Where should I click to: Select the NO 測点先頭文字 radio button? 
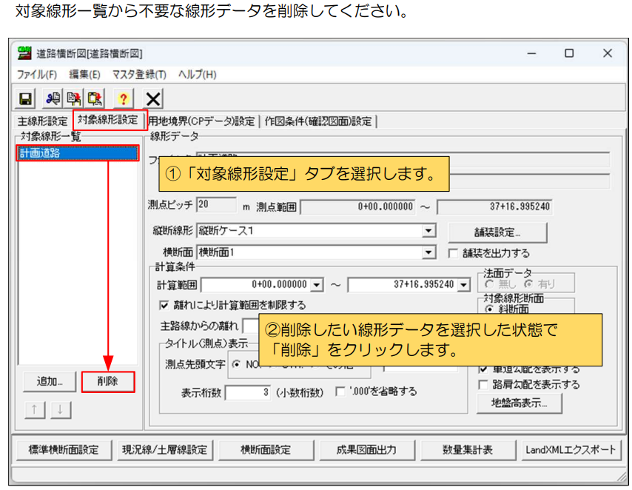[x=237, y=365]
